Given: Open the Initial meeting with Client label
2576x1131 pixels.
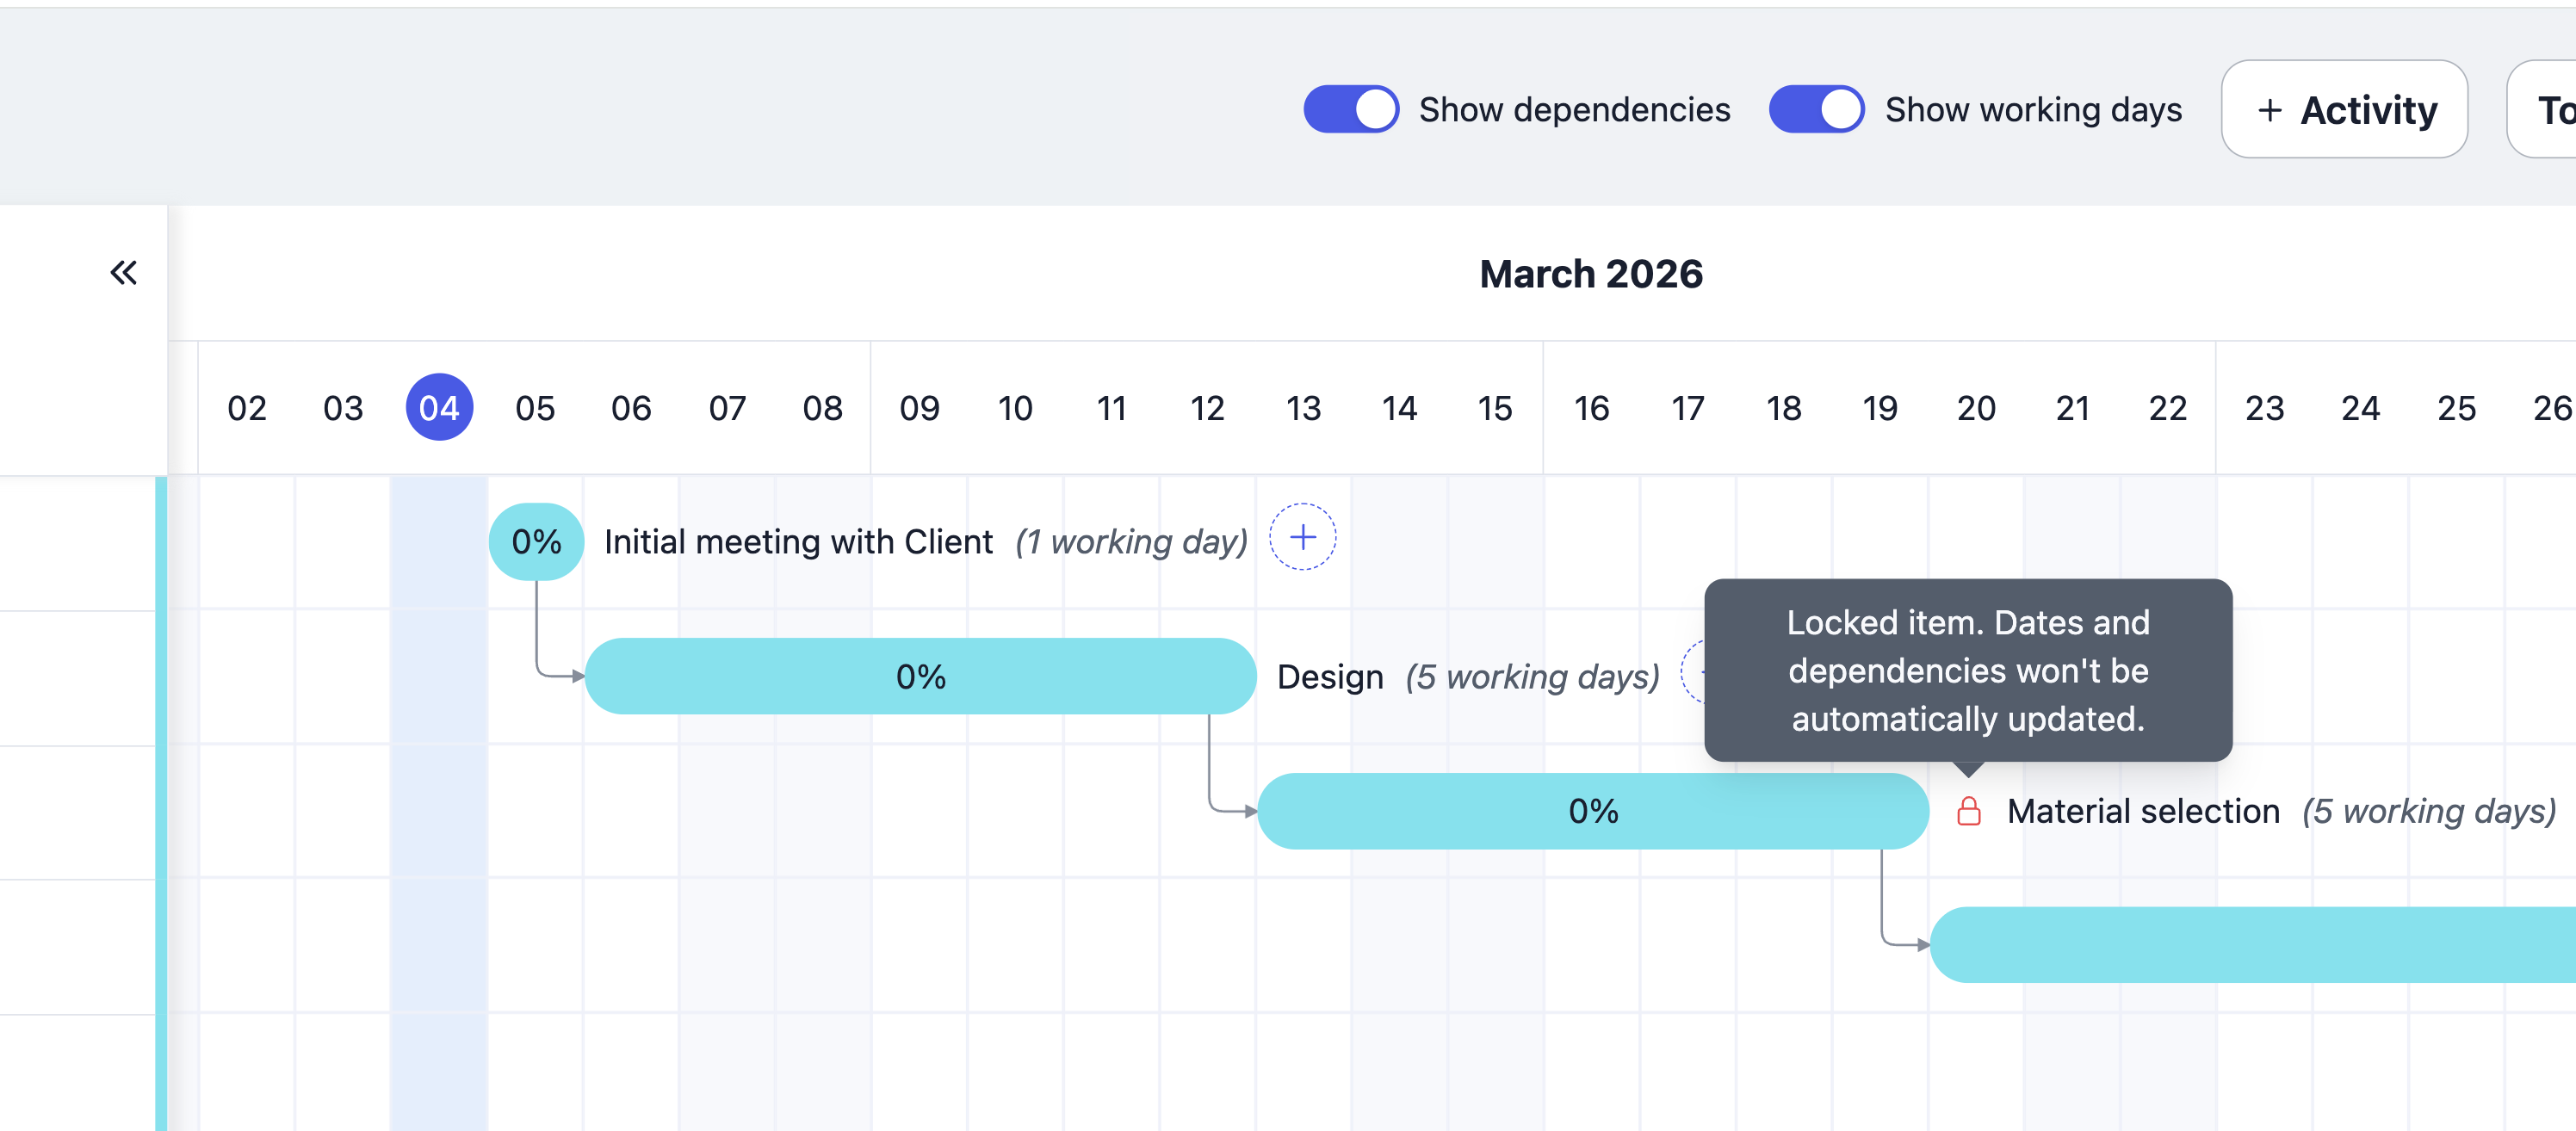Looking at the screenshot, I should [798, 541].
